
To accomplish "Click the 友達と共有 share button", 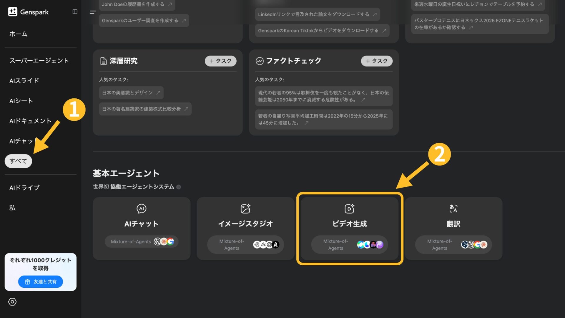I will (40, 281).
